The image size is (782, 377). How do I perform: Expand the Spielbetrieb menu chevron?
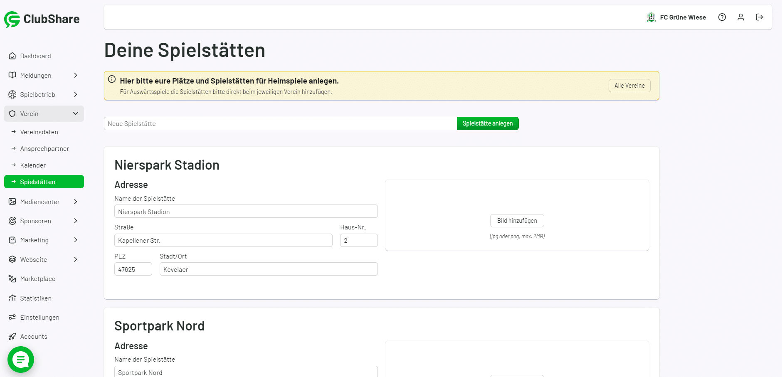pyautogui.click(x=76, y=94)
